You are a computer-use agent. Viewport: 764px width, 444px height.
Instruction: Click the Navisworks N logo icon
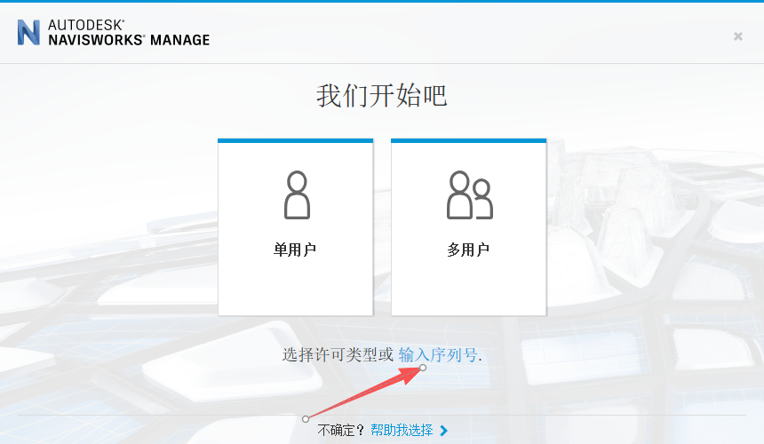28,33
